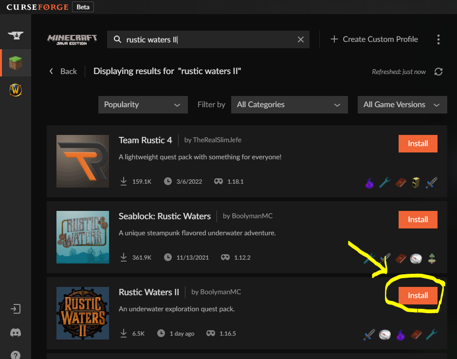457x359 pixels.
Task: Click the Minecraft Java Edition logo
Action: 72,39
